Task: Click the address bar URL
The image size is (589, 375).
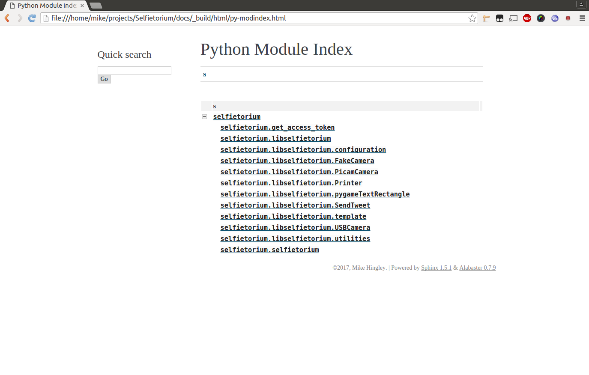Action: (x=168, y=18)
